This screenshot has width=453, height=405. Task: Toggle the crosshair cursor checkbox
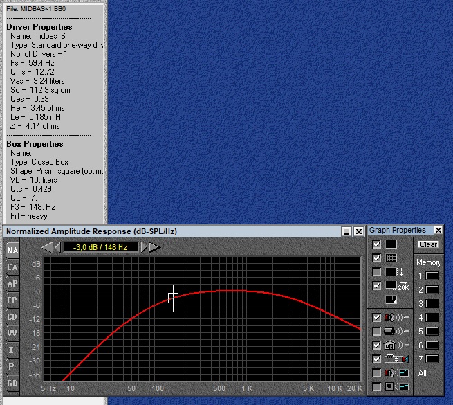click(x=377, y=244)
